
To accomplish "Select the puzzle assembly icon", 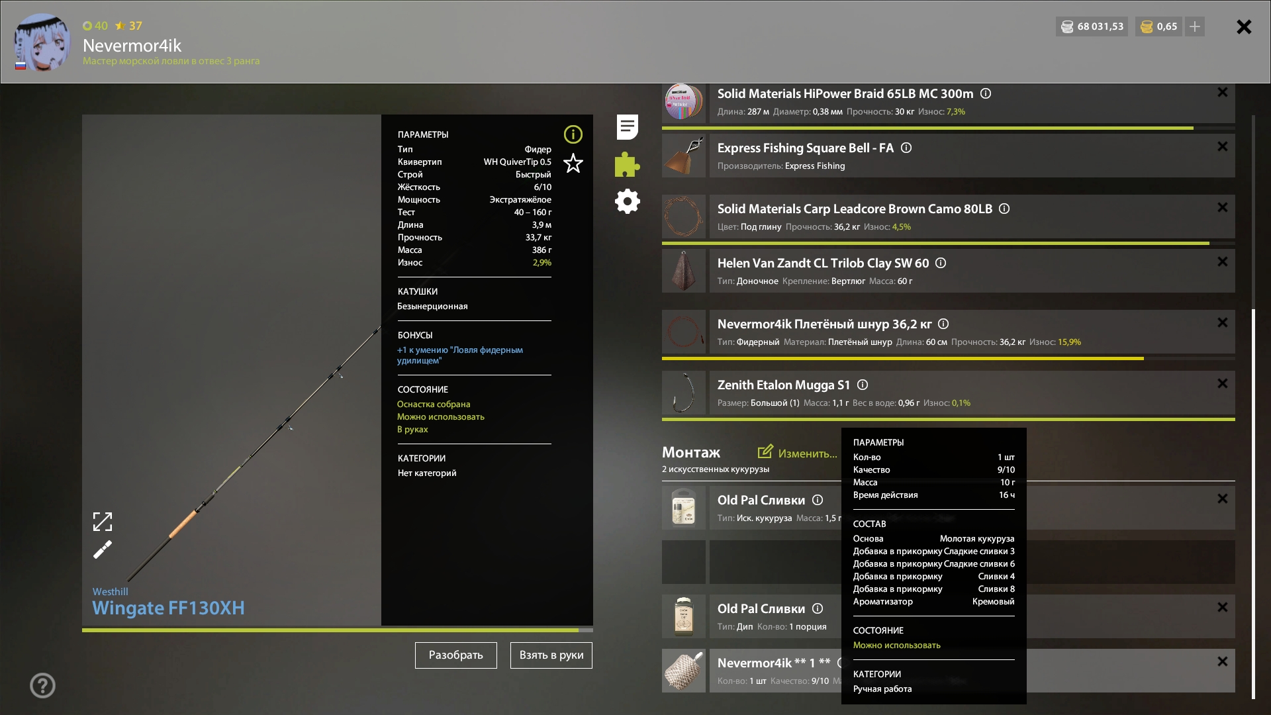I will pos(626,165).
